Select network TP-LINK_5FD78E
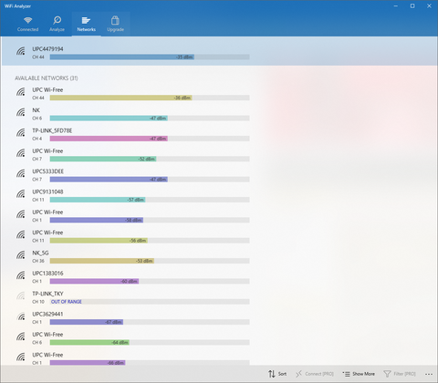Screen dimensions: 438x383 coord(52,130)
